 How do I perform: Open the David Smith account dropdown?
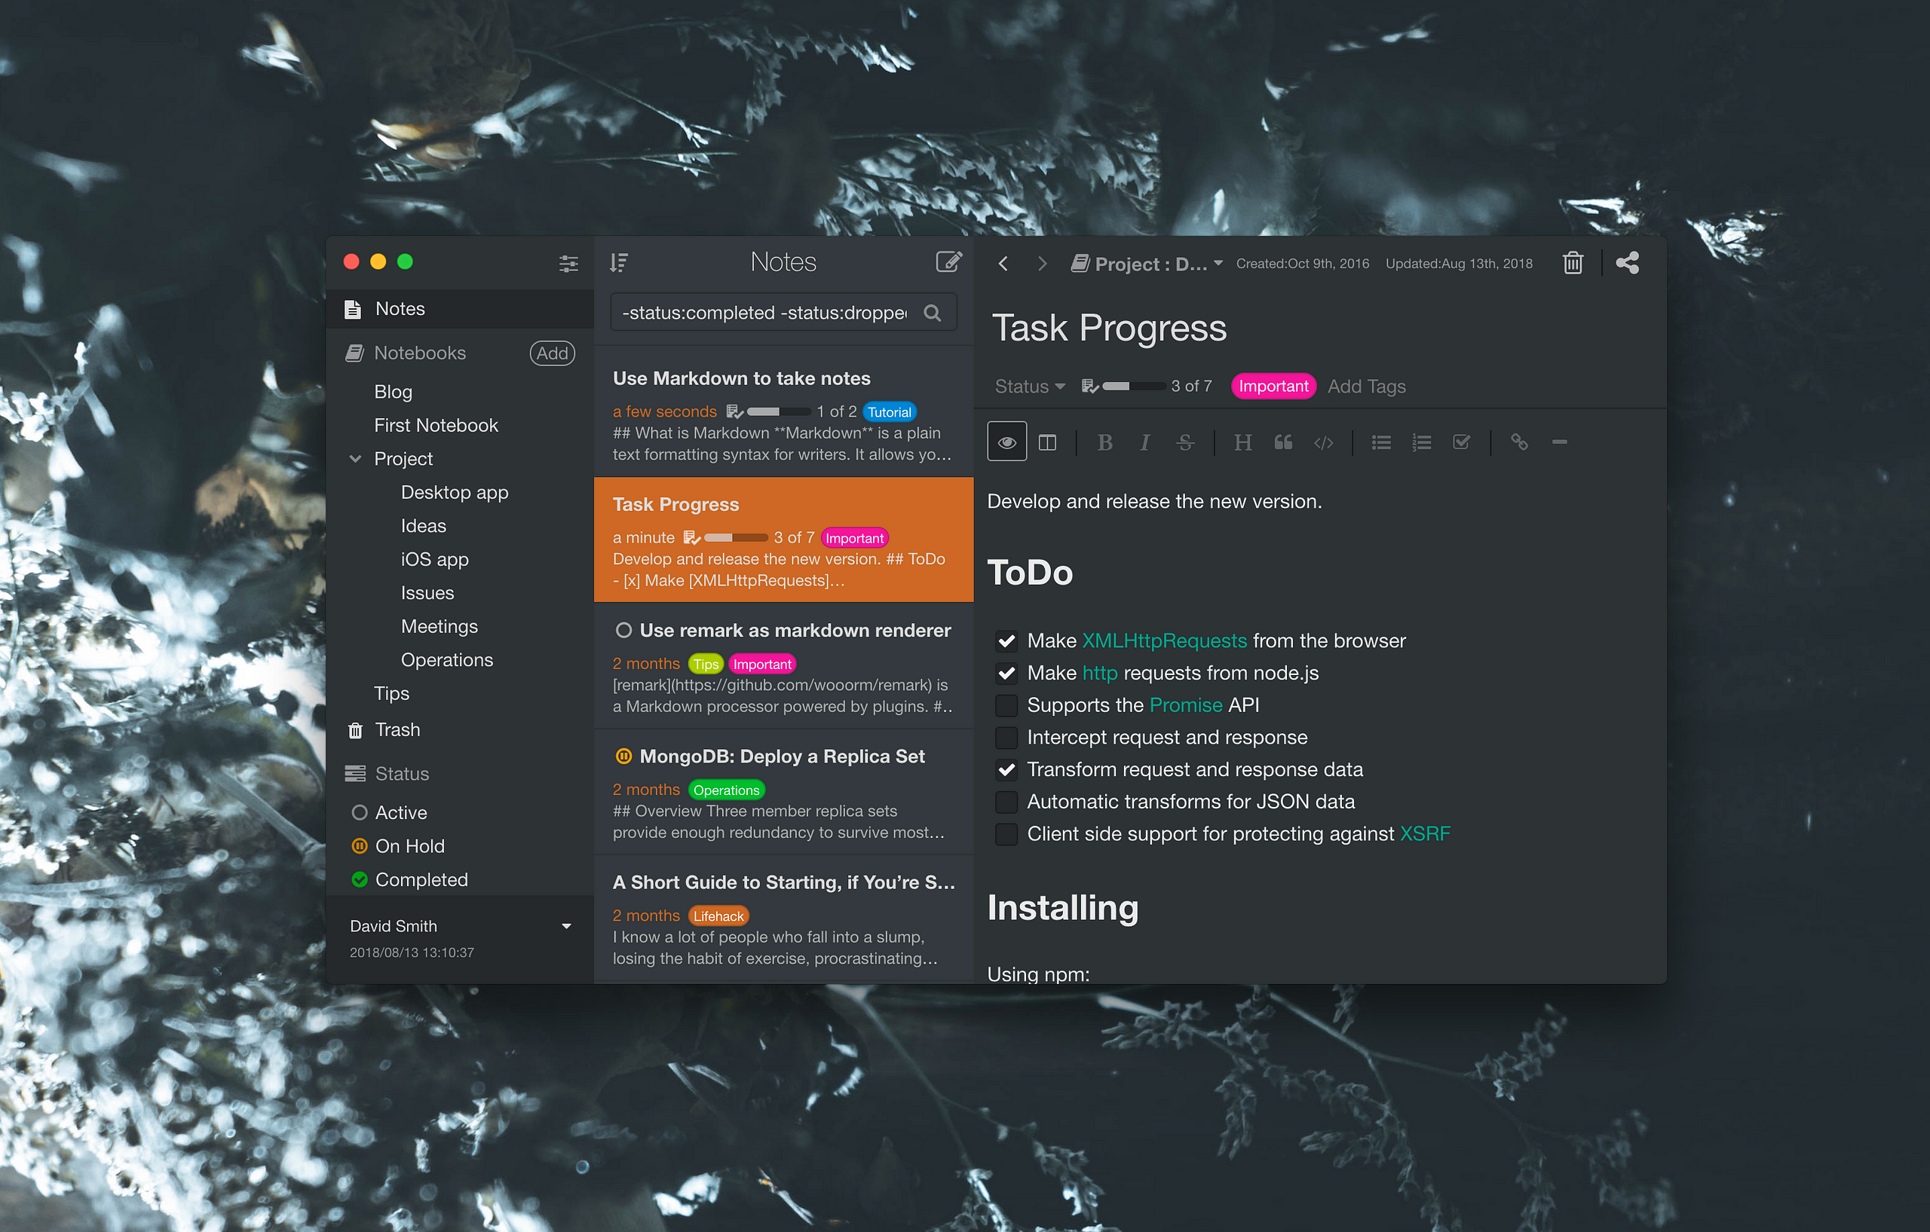566,926
